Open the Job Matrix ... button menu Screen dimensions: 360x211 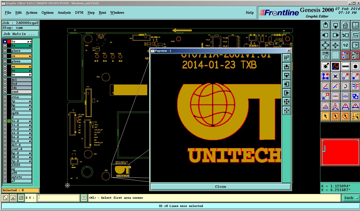coord(21,34)
